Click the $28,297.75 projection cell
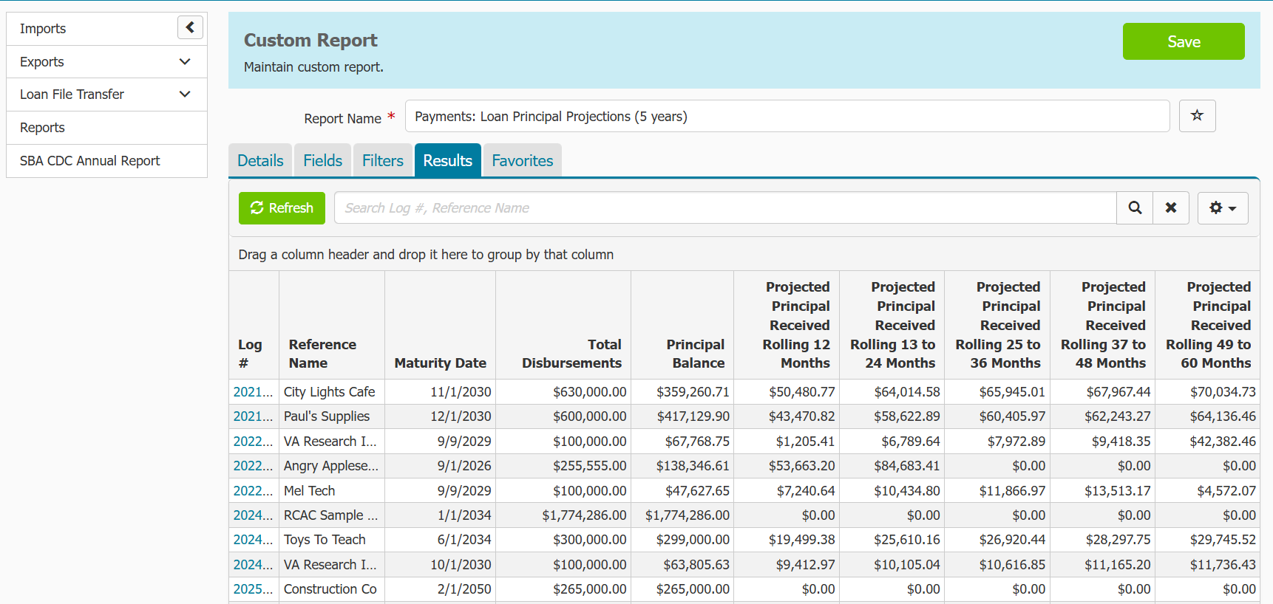Screen dimensions: 1273x604 1103,540
